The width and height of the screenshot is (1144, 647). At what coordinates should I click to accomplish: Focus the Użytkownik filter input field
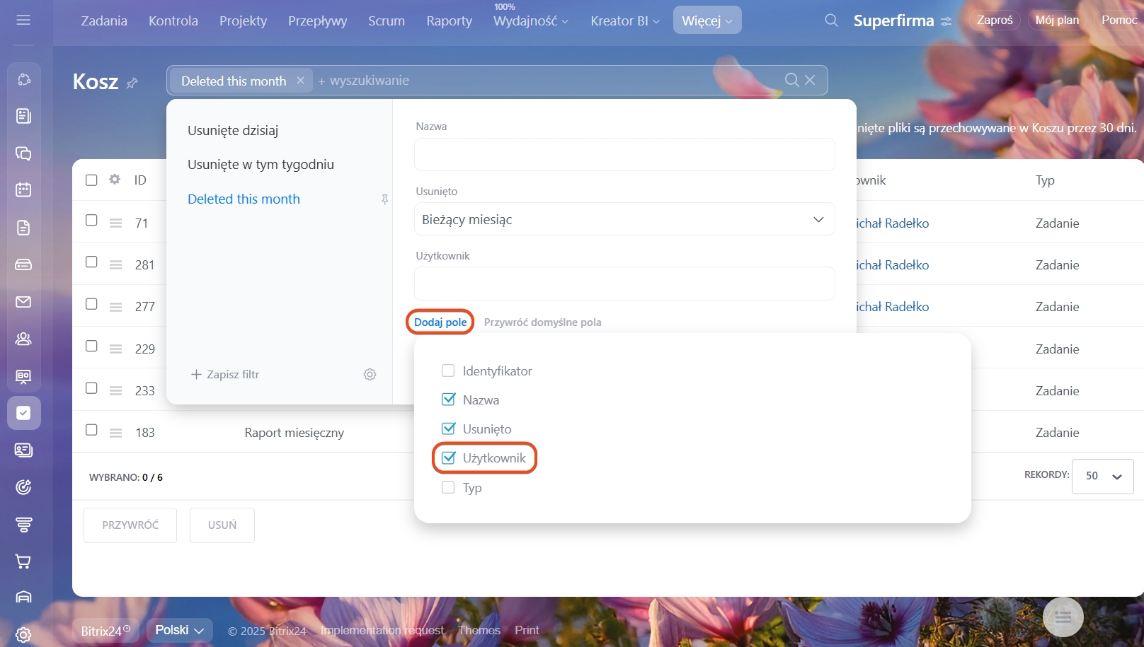pyautogui.click(x=624, y=284)
